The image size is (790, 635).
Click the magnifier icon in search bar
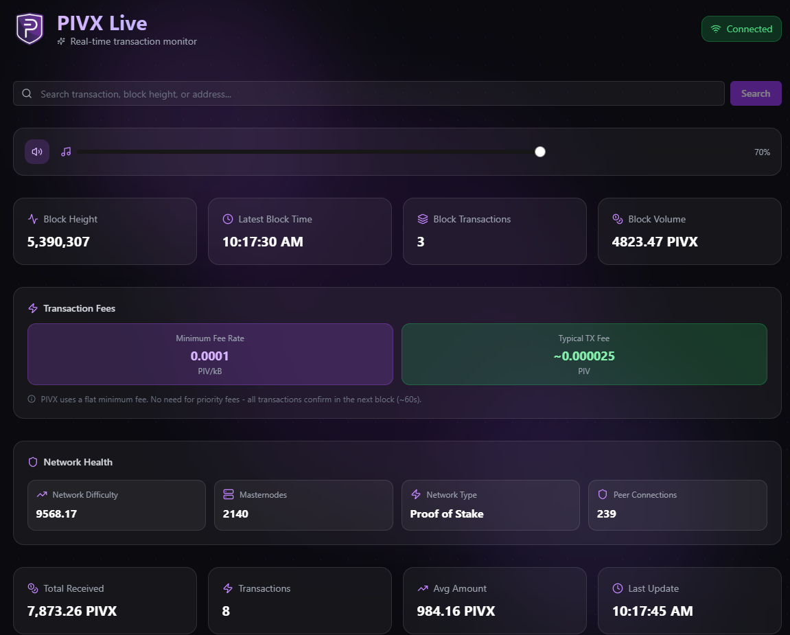(x=27, y=93)
